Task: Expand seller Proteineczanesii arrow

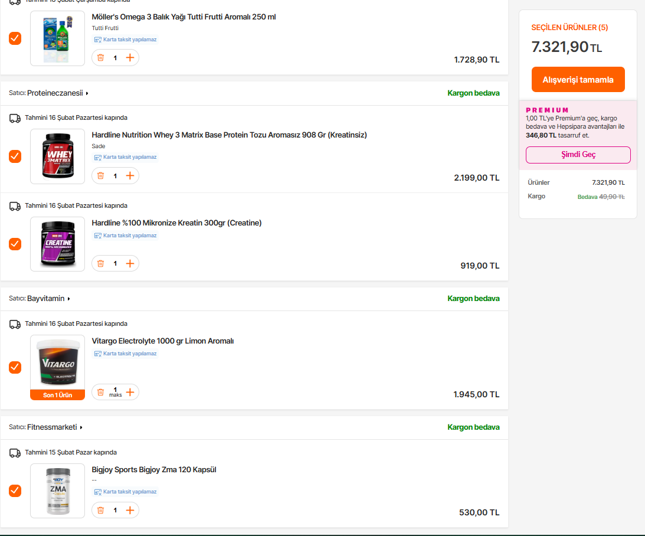Action: (87, 93)
